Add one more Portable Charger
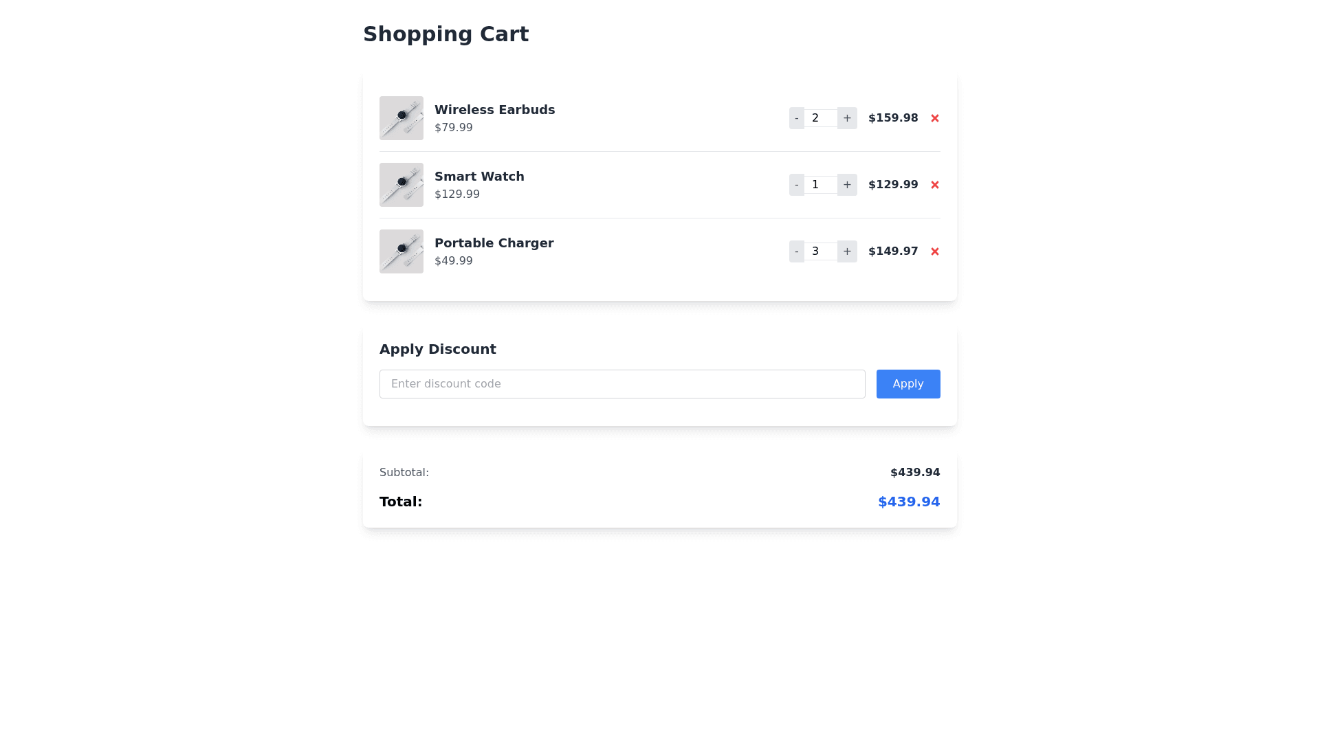The width and height of the screenshot is (1320, 742). [x=847, y=251]
